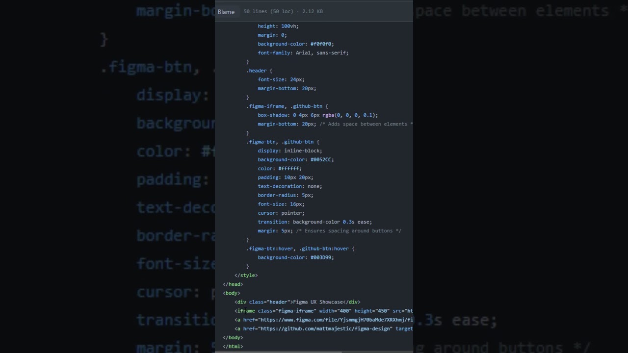This screenshot has height=353, width=628.
Task: Click the 'color: #ffffff;' line
Action: [280, 168]
